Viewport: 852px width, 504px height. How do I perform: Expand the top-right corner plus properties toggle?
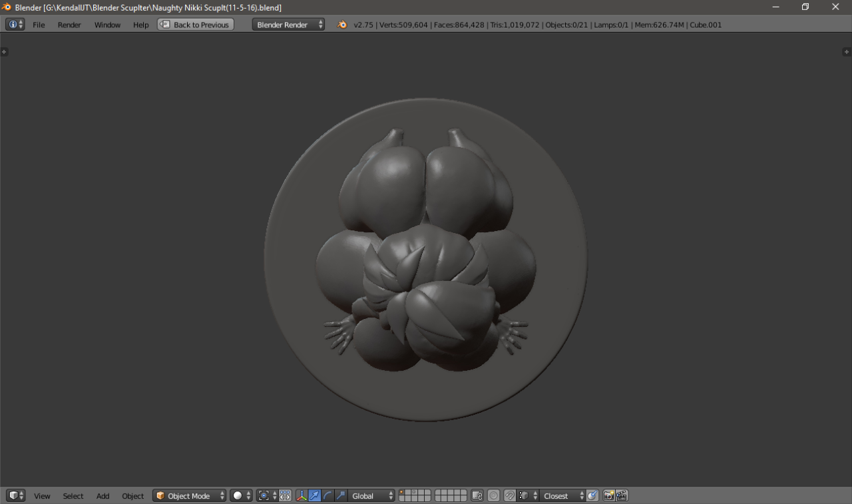[847, 52]
